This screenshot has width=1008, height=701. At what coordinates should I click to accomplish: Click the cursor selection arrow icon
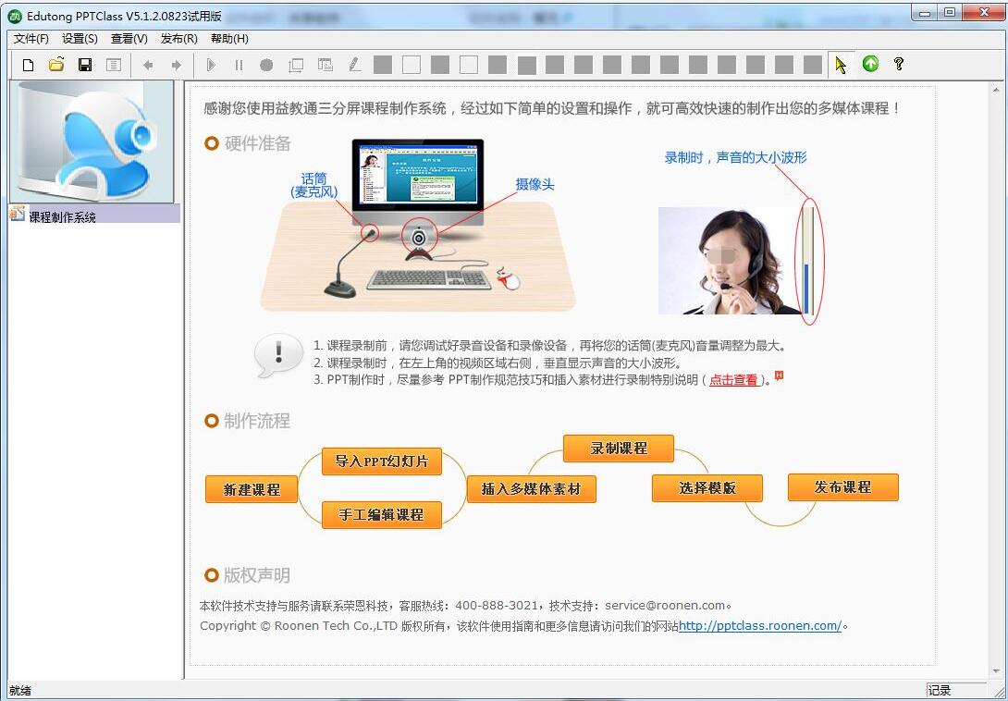pos(842,65)
